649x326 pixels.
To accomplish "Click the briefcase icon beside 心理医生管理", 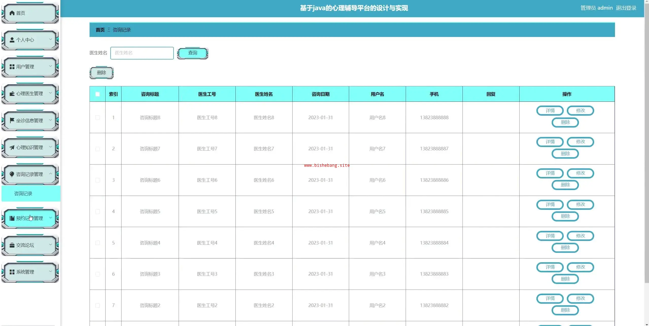I will 12,94.
